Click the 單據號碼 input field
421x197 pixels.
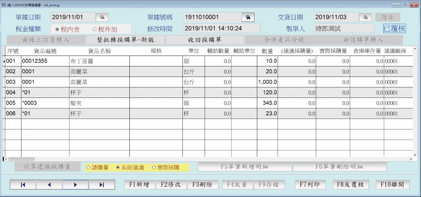[212, 17]
